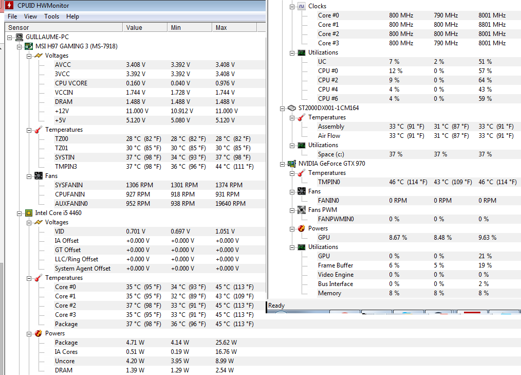
Task: Click the Intel Core i5 Temperatures thermometer icon
Action: 39,278
